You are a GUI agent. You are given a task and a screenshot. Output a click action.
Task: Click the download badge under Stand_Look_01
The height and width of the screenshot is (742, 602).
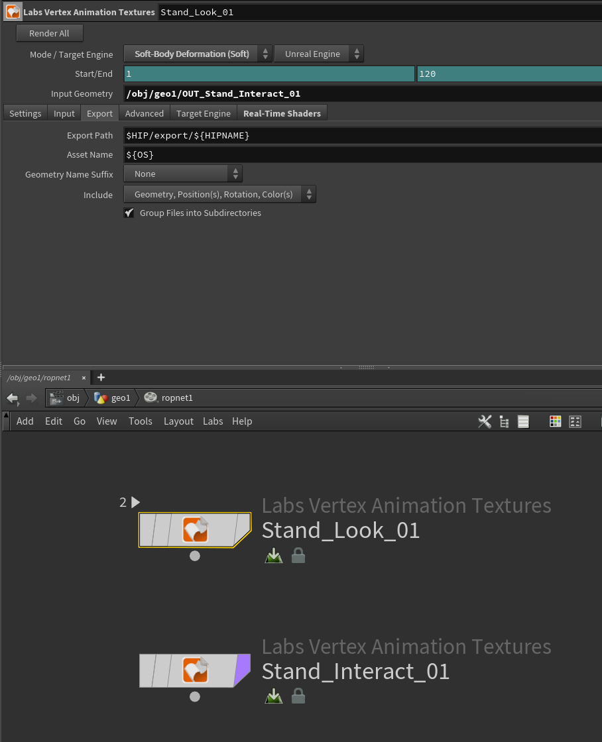[x=273, y=556]
